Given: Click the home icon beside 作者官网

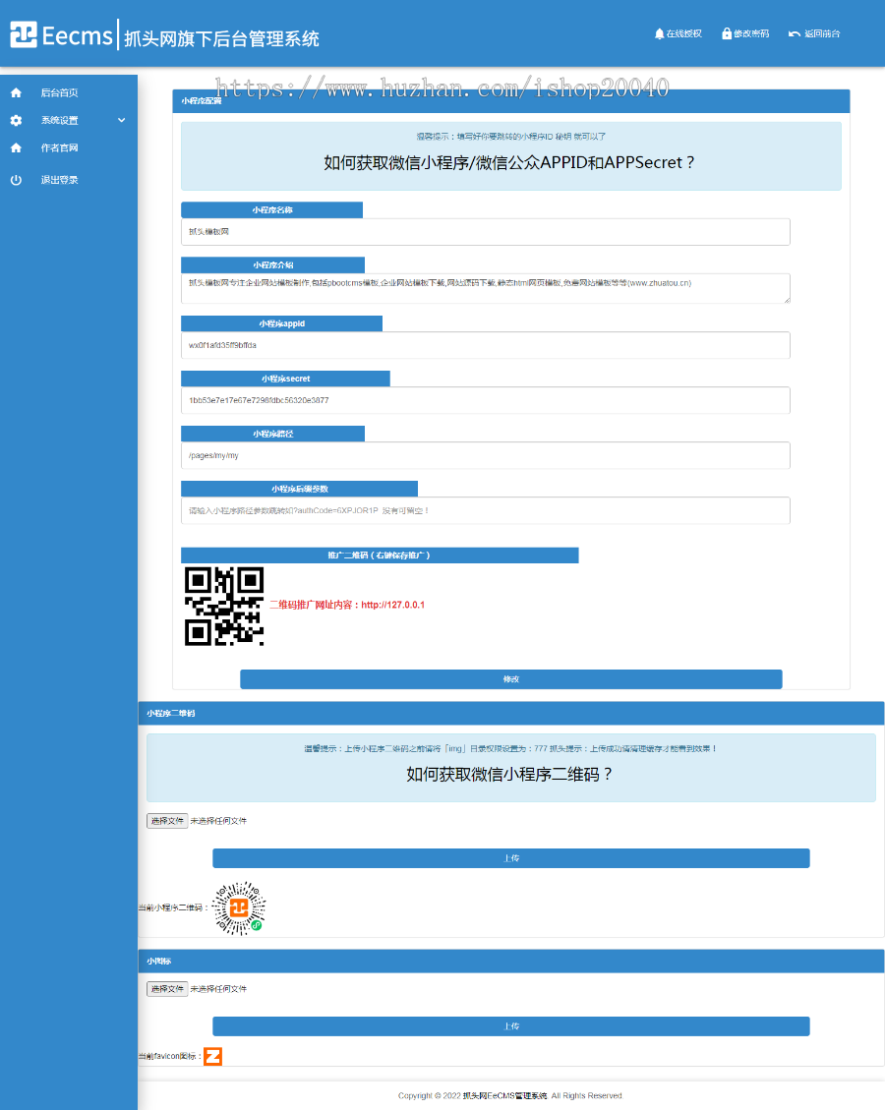Looking at the screenshot, I should pos(17,147).
